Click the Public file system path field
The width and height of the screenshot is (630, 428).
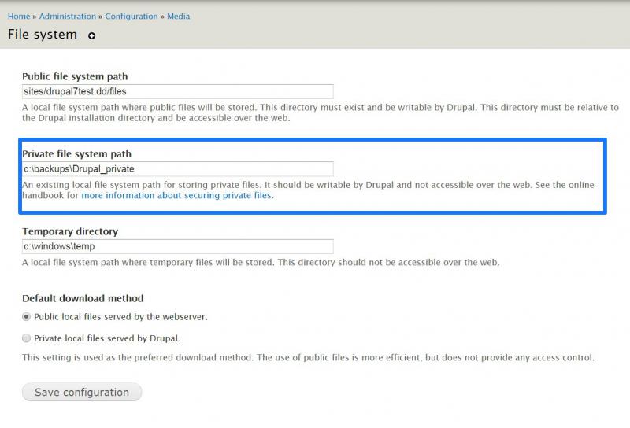pos(178,91)
